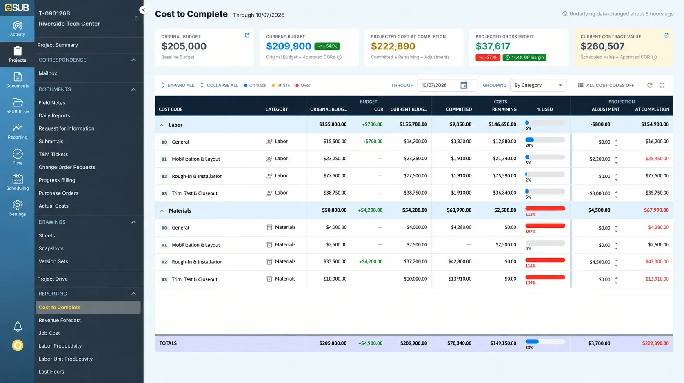Open the Settings gear icon
This screenshot has height=383, width=684.
(17, 208)
